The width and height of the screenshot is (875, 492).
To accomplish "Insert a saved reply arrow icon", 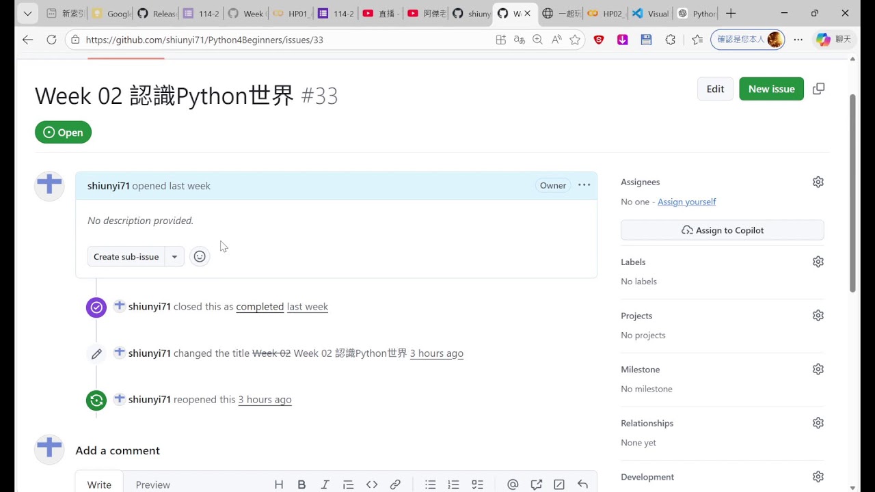I will [582, 484].
